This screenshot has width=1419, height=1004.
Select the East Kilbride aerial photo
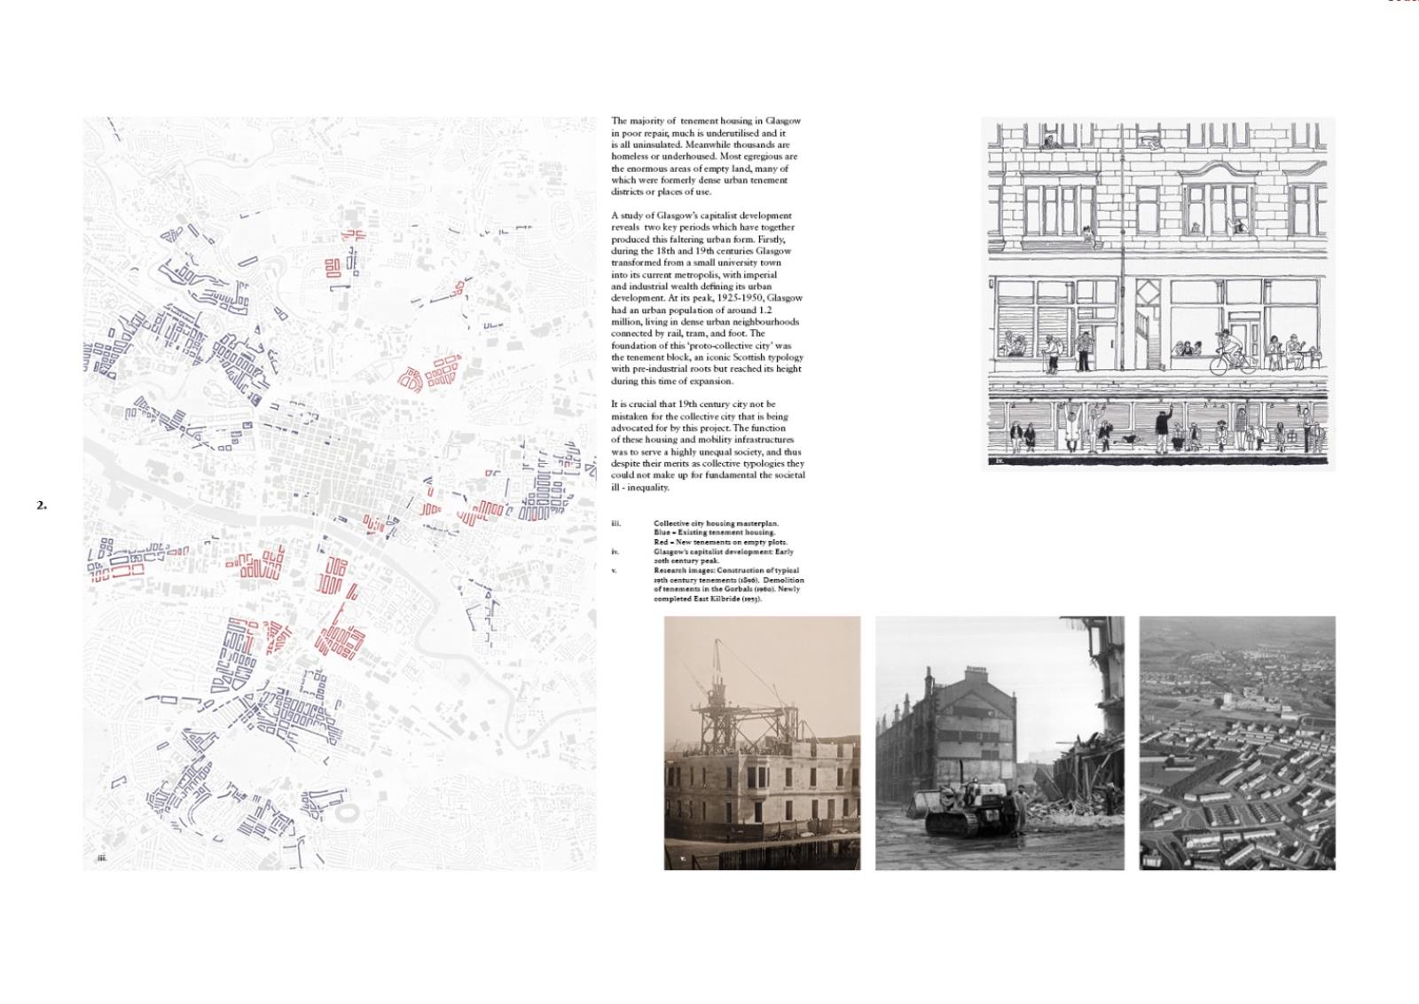(x=1237, y=743)
